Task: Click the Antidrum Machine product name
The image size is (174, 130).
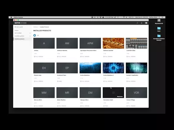Action: click(x=62, y=51)
